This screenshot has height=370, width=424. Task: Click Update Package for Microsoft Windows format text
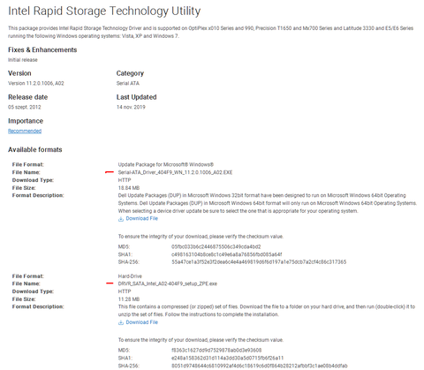click(166, 164)
